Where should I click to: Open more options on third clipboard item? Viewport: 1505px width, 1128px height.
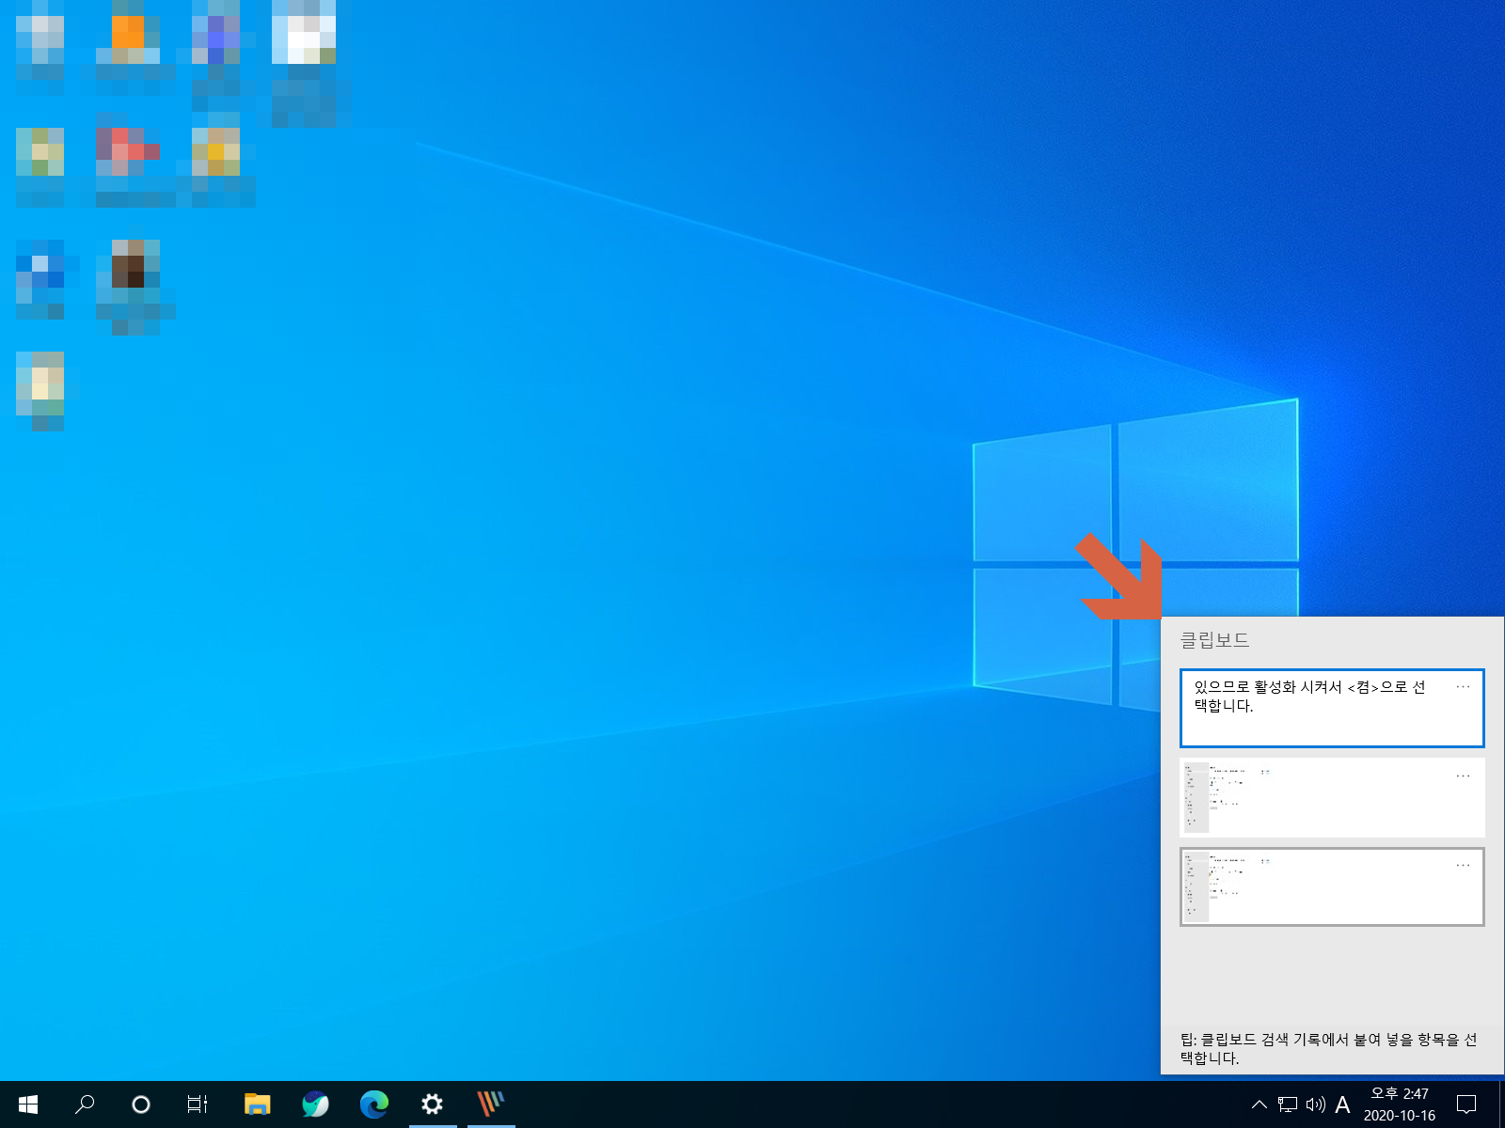[x=1463, y=865]
